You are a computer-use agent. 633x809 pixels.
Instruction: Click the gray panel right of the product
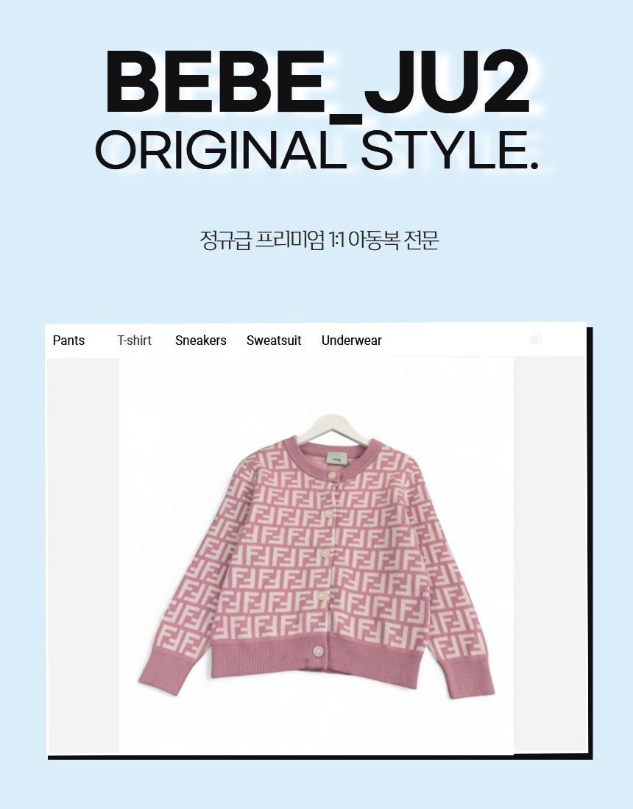point(549,556)
